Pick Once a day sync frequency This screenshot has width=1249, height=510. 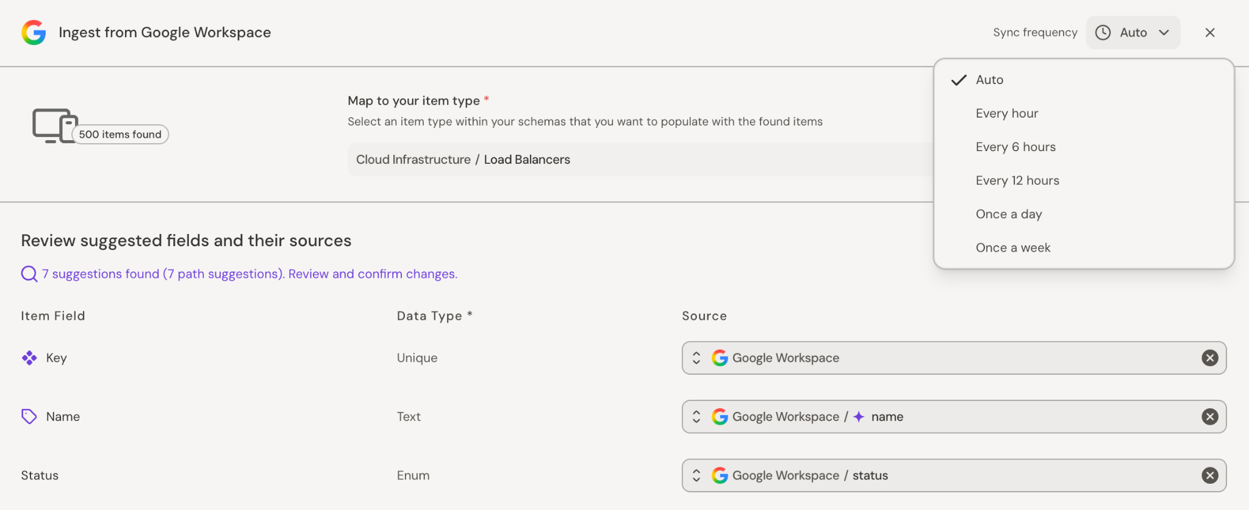click(x=1084, y=214)
